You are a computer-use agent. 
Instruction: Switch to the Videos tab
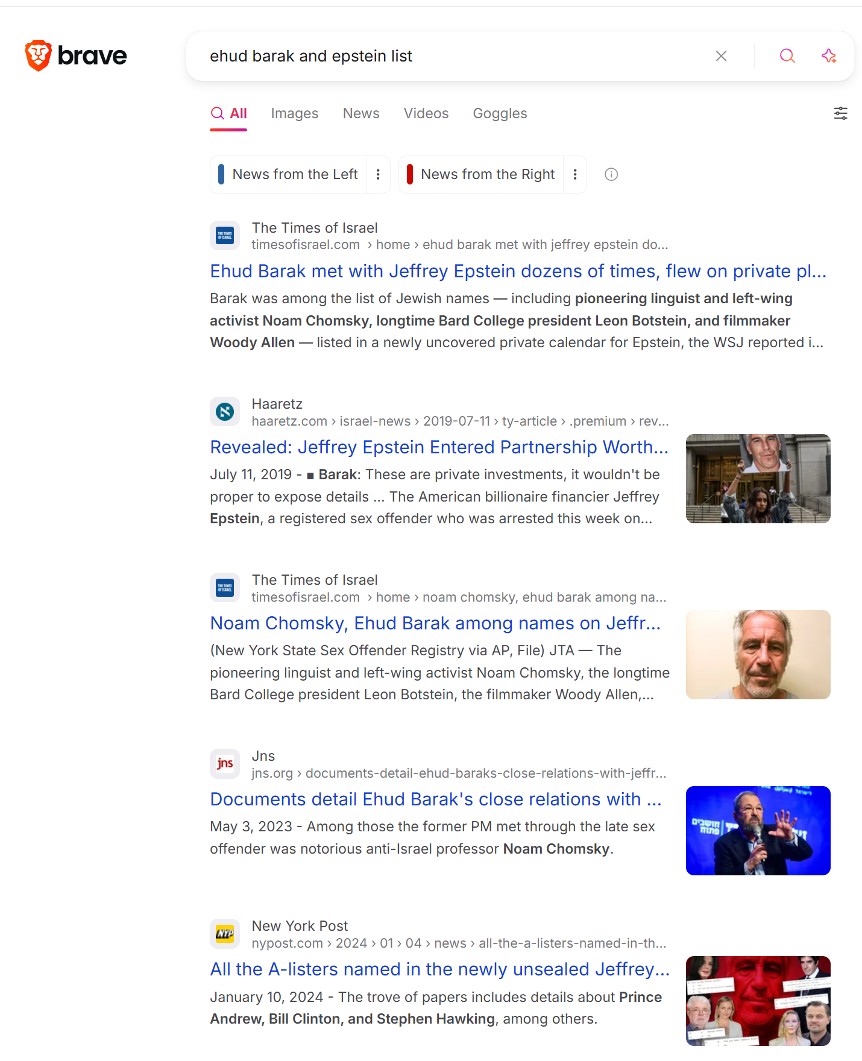pyautogui.click(x=426, y=113)
